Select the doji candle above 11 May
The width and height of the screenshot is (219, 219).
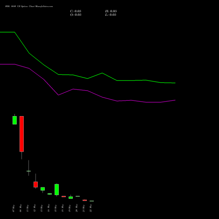tap(28, 171)
